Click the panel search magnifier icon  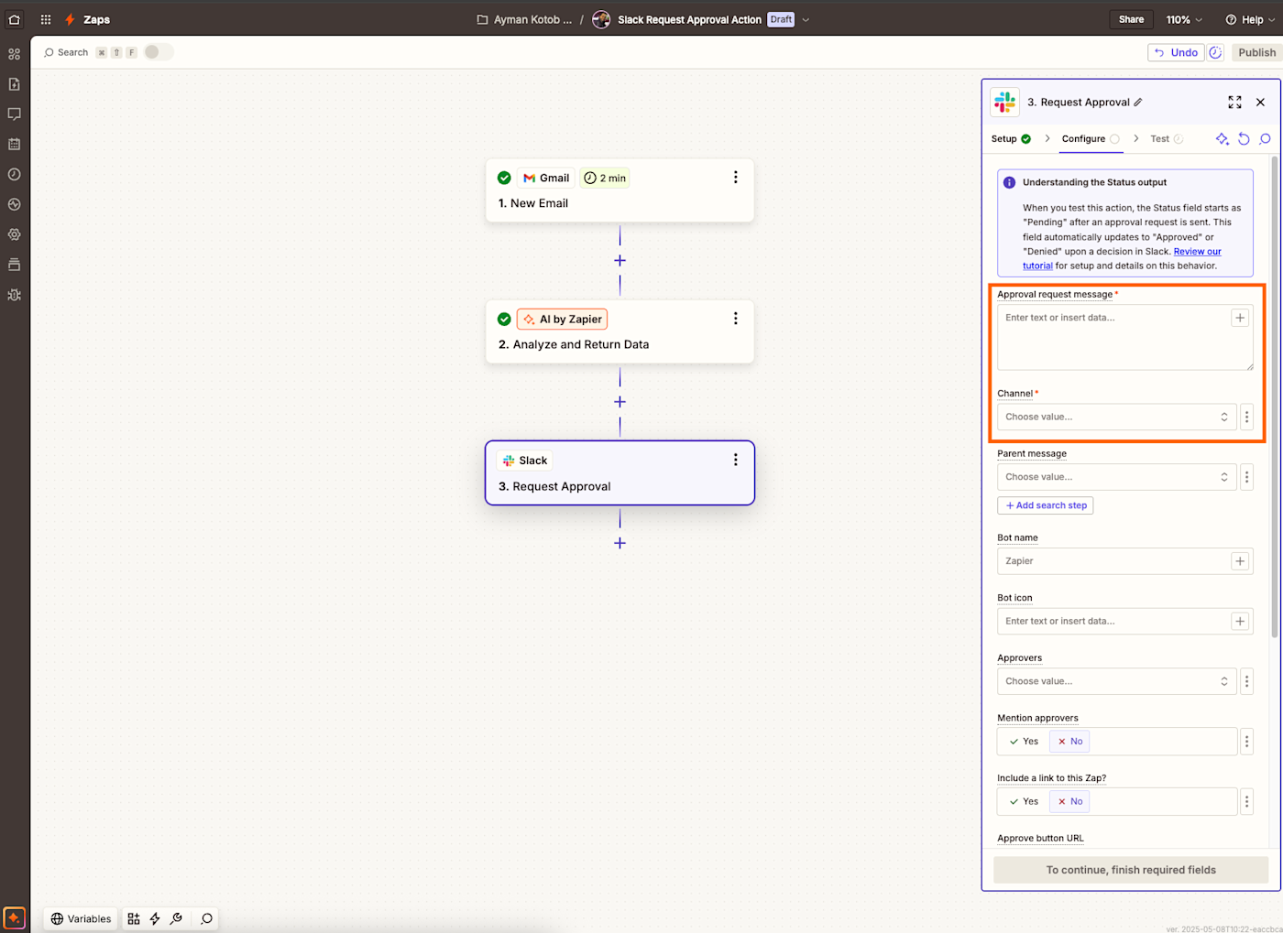coord(1265,139)
